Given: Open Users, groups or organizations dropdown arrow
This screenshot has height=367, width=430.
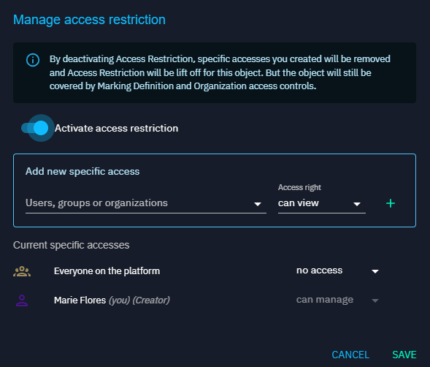Looking at the screenshot, I should pyautogui.click(x=257, y=204).
